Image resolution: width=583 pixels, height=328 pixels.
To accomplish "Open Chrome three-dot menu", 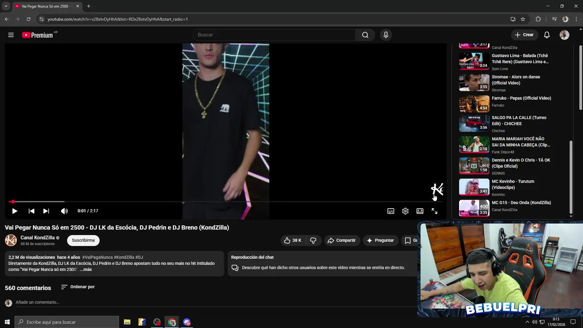I will 576,19.
